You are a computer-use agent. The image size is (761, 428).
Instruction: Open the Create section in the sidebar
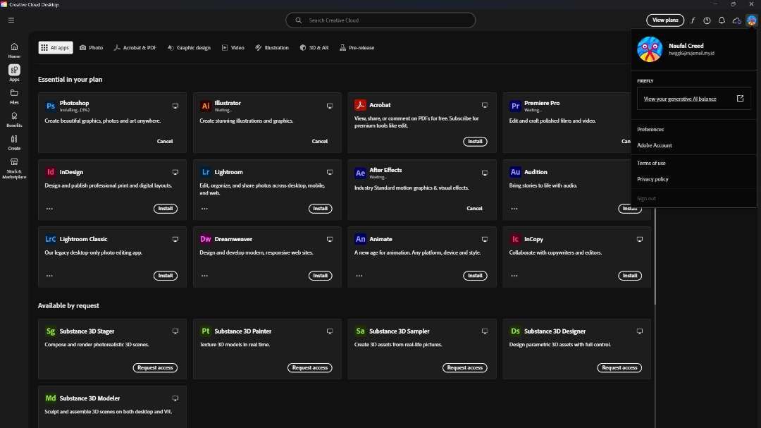pos(14,142)
